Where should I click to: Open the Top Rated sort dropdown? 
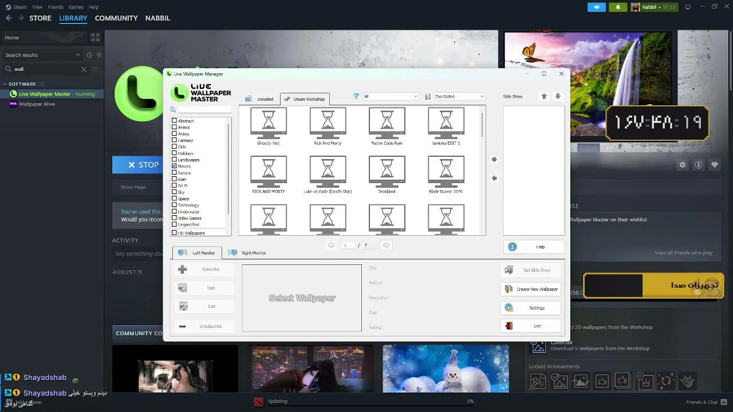pos(459,97)
